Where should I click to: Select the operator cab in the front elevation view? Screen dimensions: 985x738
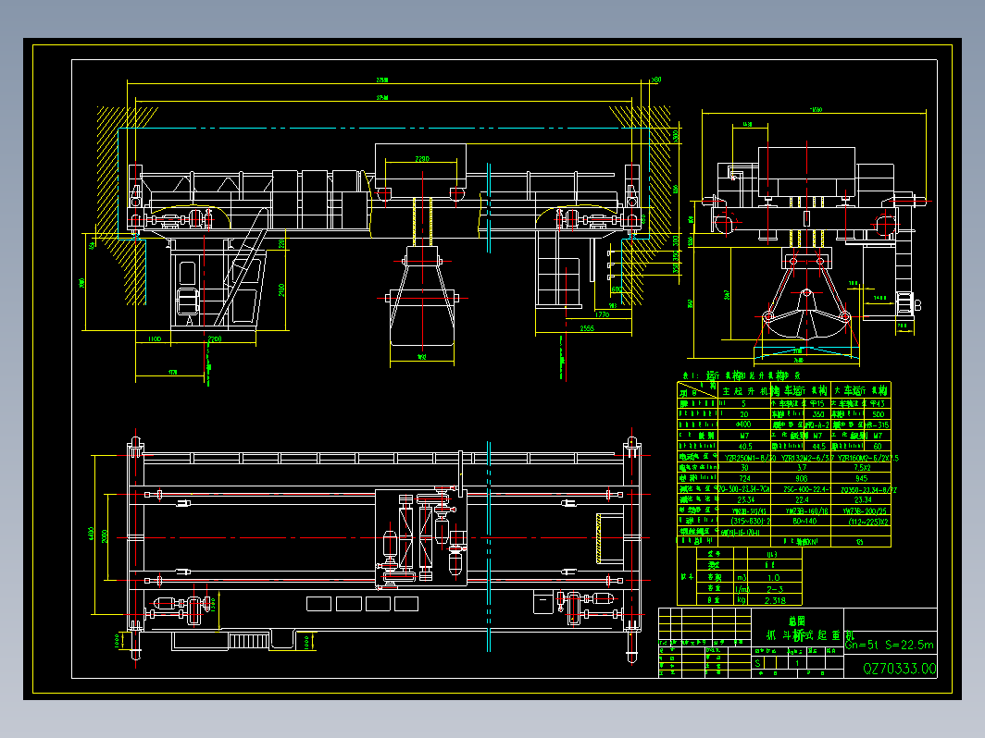pos(216,283)
